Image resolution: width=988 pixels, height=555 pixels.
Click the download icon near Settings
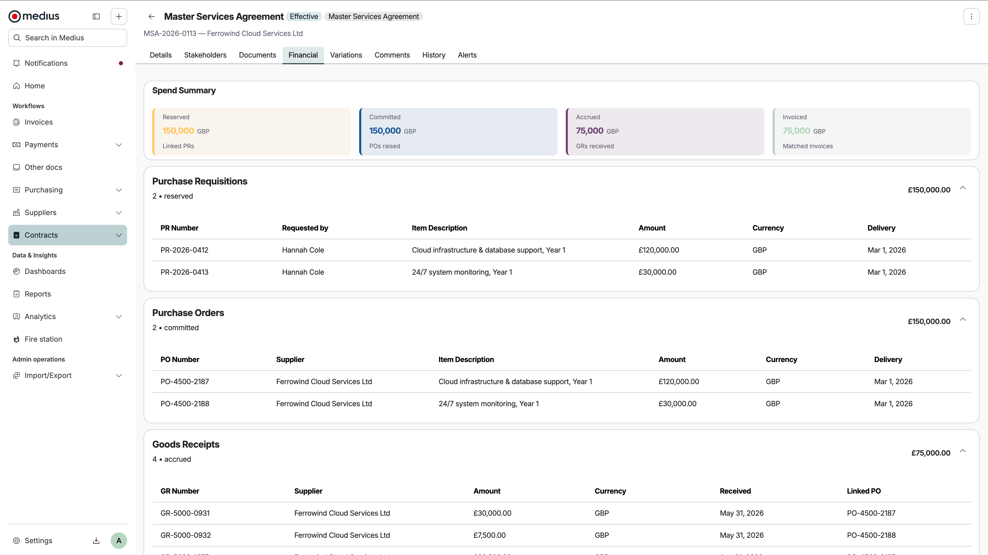(x=96, y=540)
